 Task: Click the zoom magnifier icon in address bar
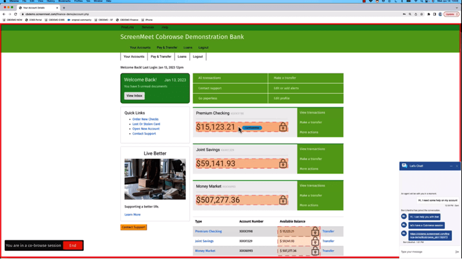click(410, 14)
